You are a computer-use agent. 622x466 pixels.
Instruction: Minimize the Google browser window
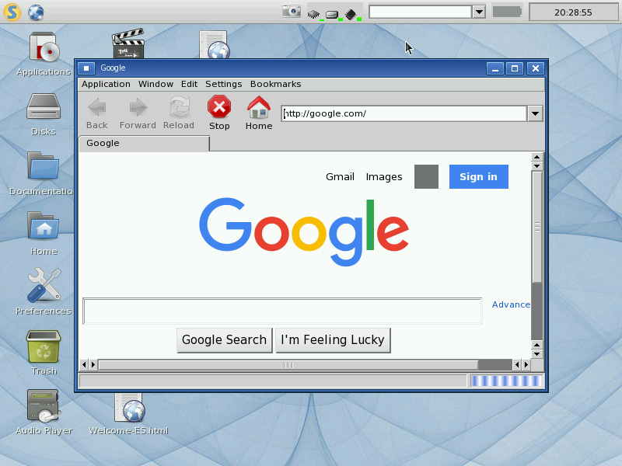point(495,68)
